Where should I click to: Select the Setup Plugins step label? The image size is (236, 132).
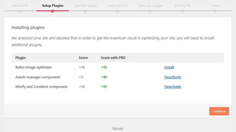pyautogui.click(x=53, y=6)
